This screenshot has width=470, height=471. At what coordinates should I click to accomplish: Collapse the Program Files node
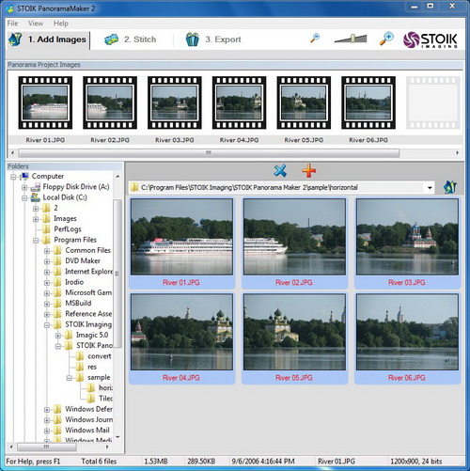[36, 241]
